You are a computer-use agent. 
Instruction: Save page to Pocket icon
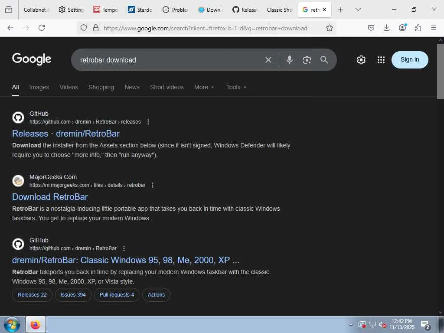click(x=371, y=28)
